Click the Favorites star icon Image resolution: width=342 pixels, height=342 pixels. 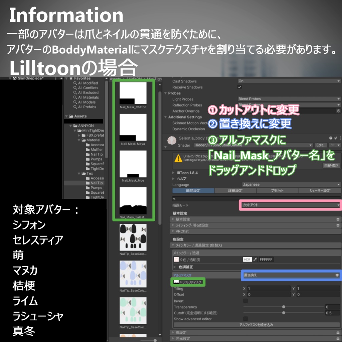71,78
